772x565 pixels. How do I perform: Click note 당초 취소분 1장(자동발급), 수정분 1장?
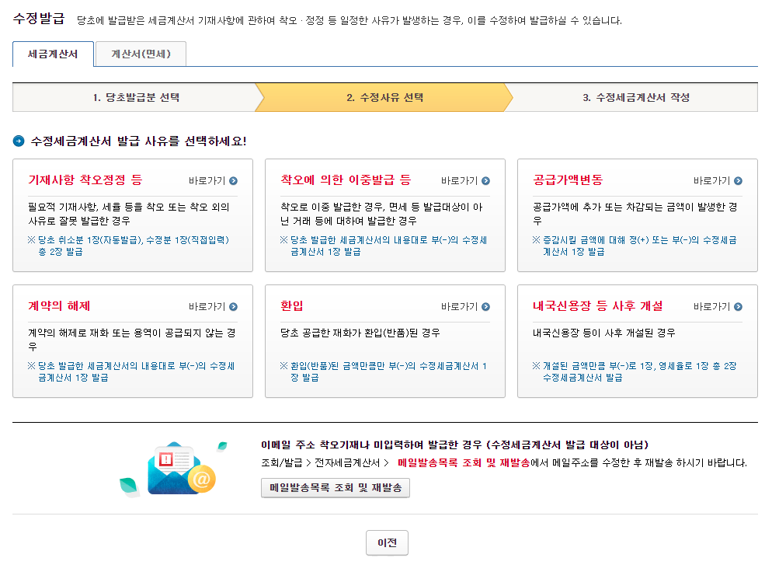[x=128, y=246]
